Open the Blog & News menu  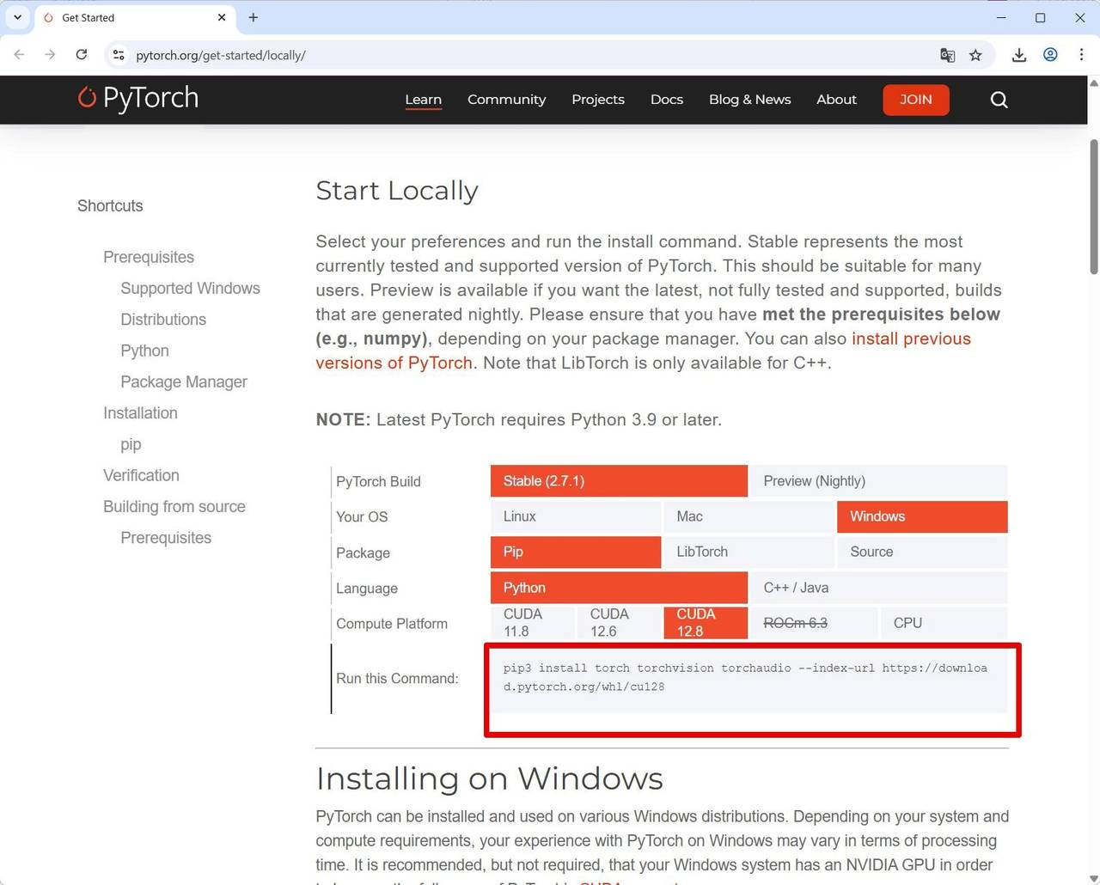click(x=749, y=100)
